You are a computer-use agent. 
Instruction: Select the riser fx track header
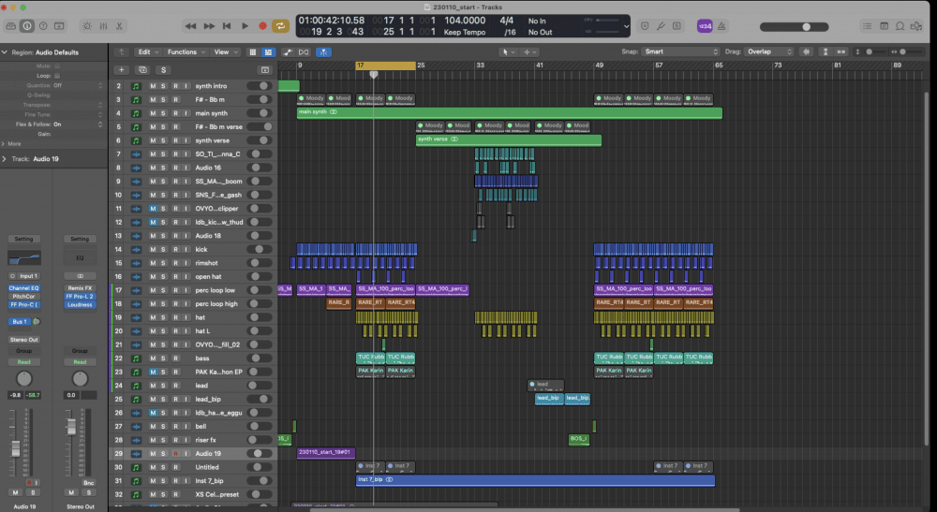192,440
